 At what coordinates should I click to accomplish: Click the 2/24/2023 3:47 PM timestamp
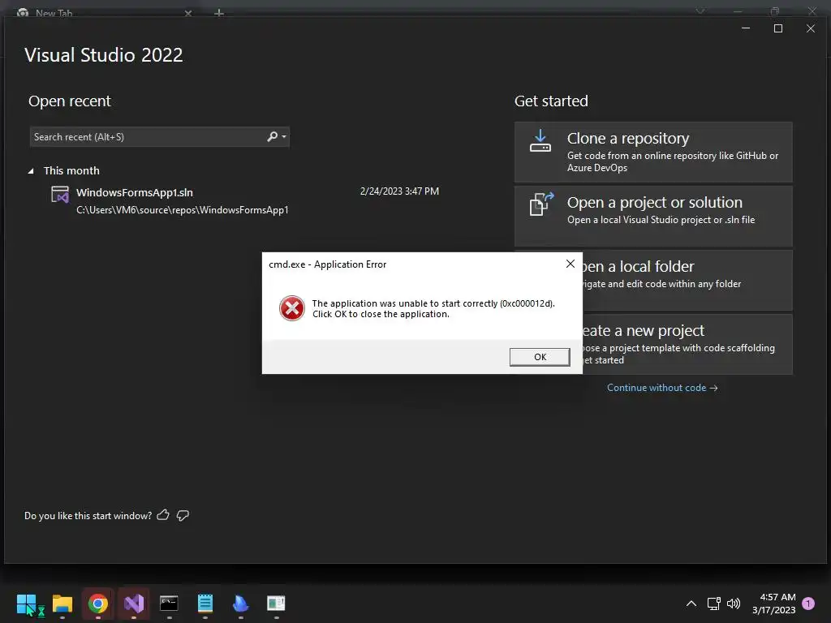(399, 191)
